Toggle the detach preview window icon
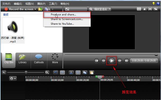The width and height of the screenshot is (161, 100). (156, 9)
